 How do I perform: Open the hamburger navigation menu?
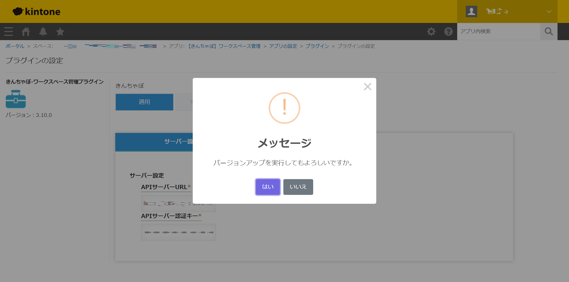(x=9, y=32)
